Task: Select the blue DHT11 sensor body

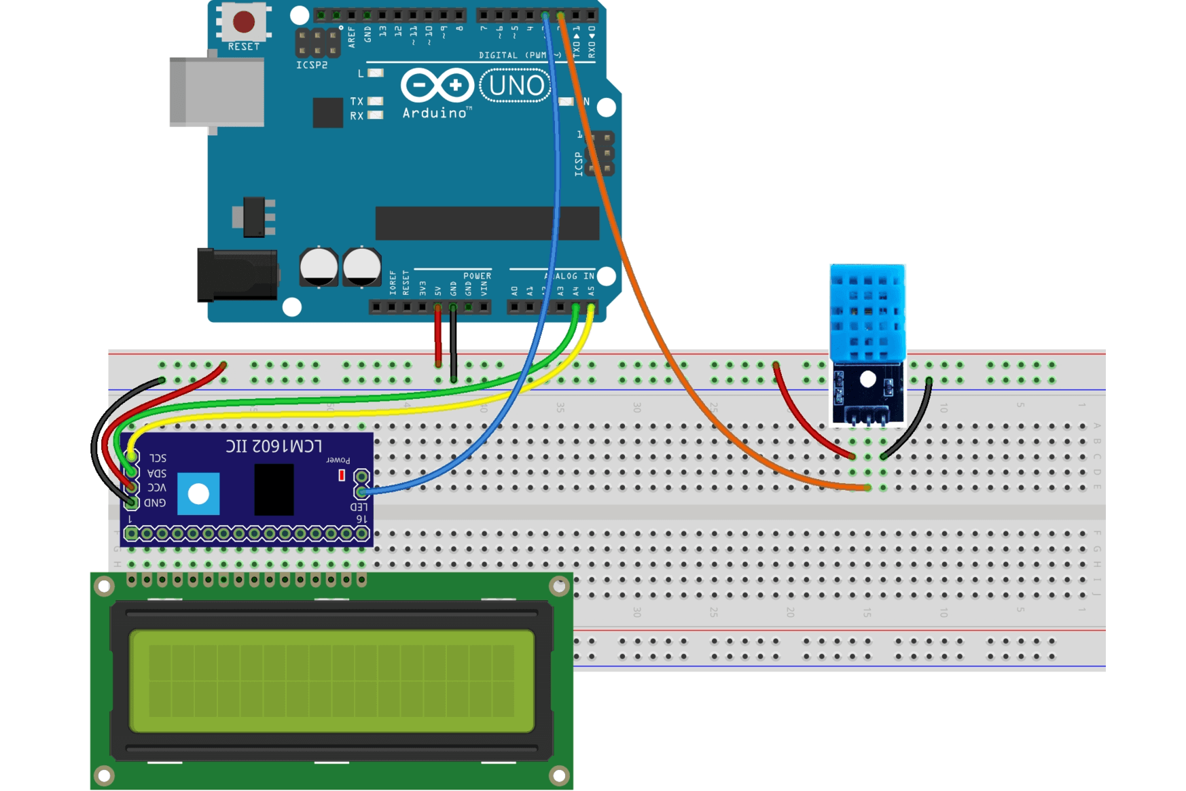Action: click(867, 313)
